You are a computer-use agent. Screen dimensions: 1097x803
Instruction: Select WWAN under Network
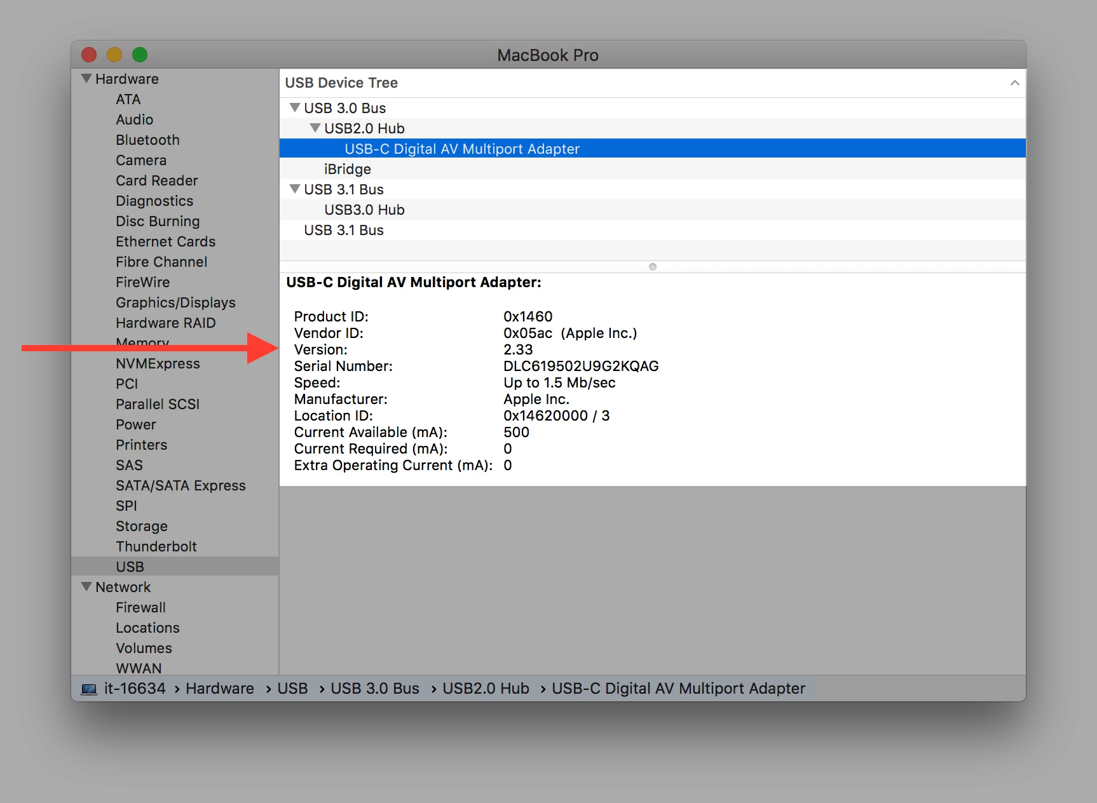point(139,668)
